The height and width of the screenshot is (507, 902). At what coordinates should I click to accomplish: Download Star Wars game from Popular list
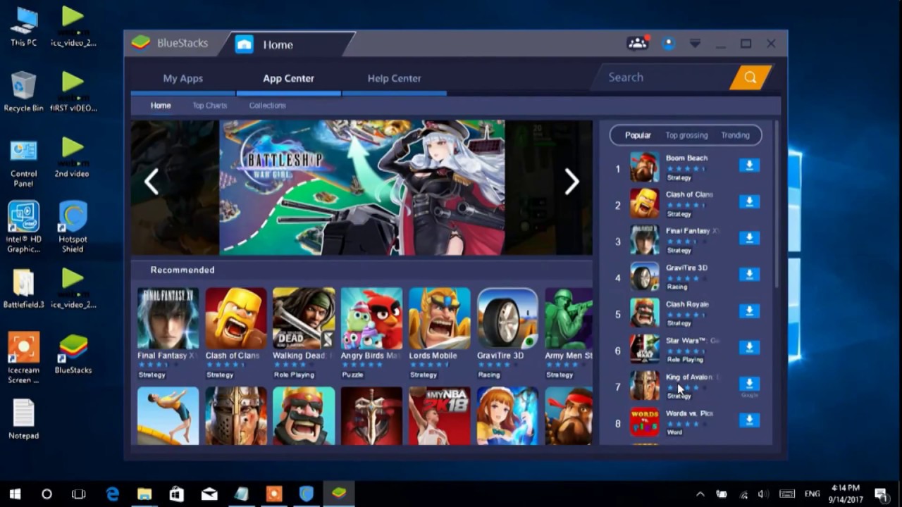[749, 347]
